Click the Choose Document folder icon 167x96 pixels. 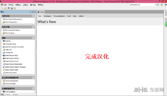click(4, 81)
